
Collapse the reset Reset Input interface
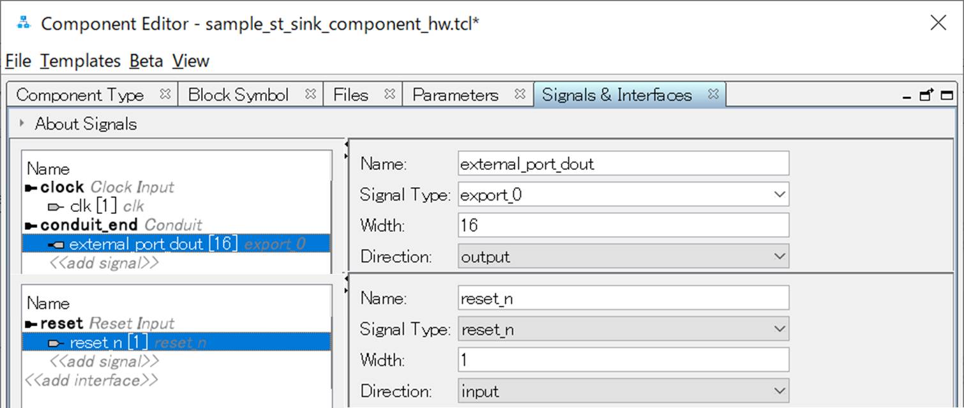pyautogui.click(x=30, y=322)
